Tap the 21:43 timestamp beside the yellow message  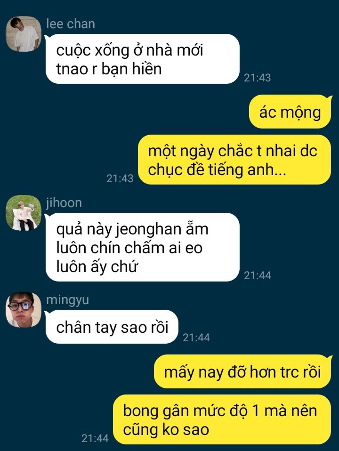point(120,178)
